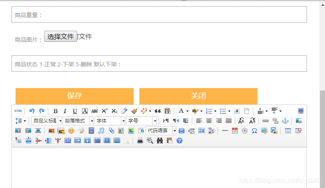Screen dimensions: 325x188
Task: Delete table icon with red X
Action: tap(298, 131)
